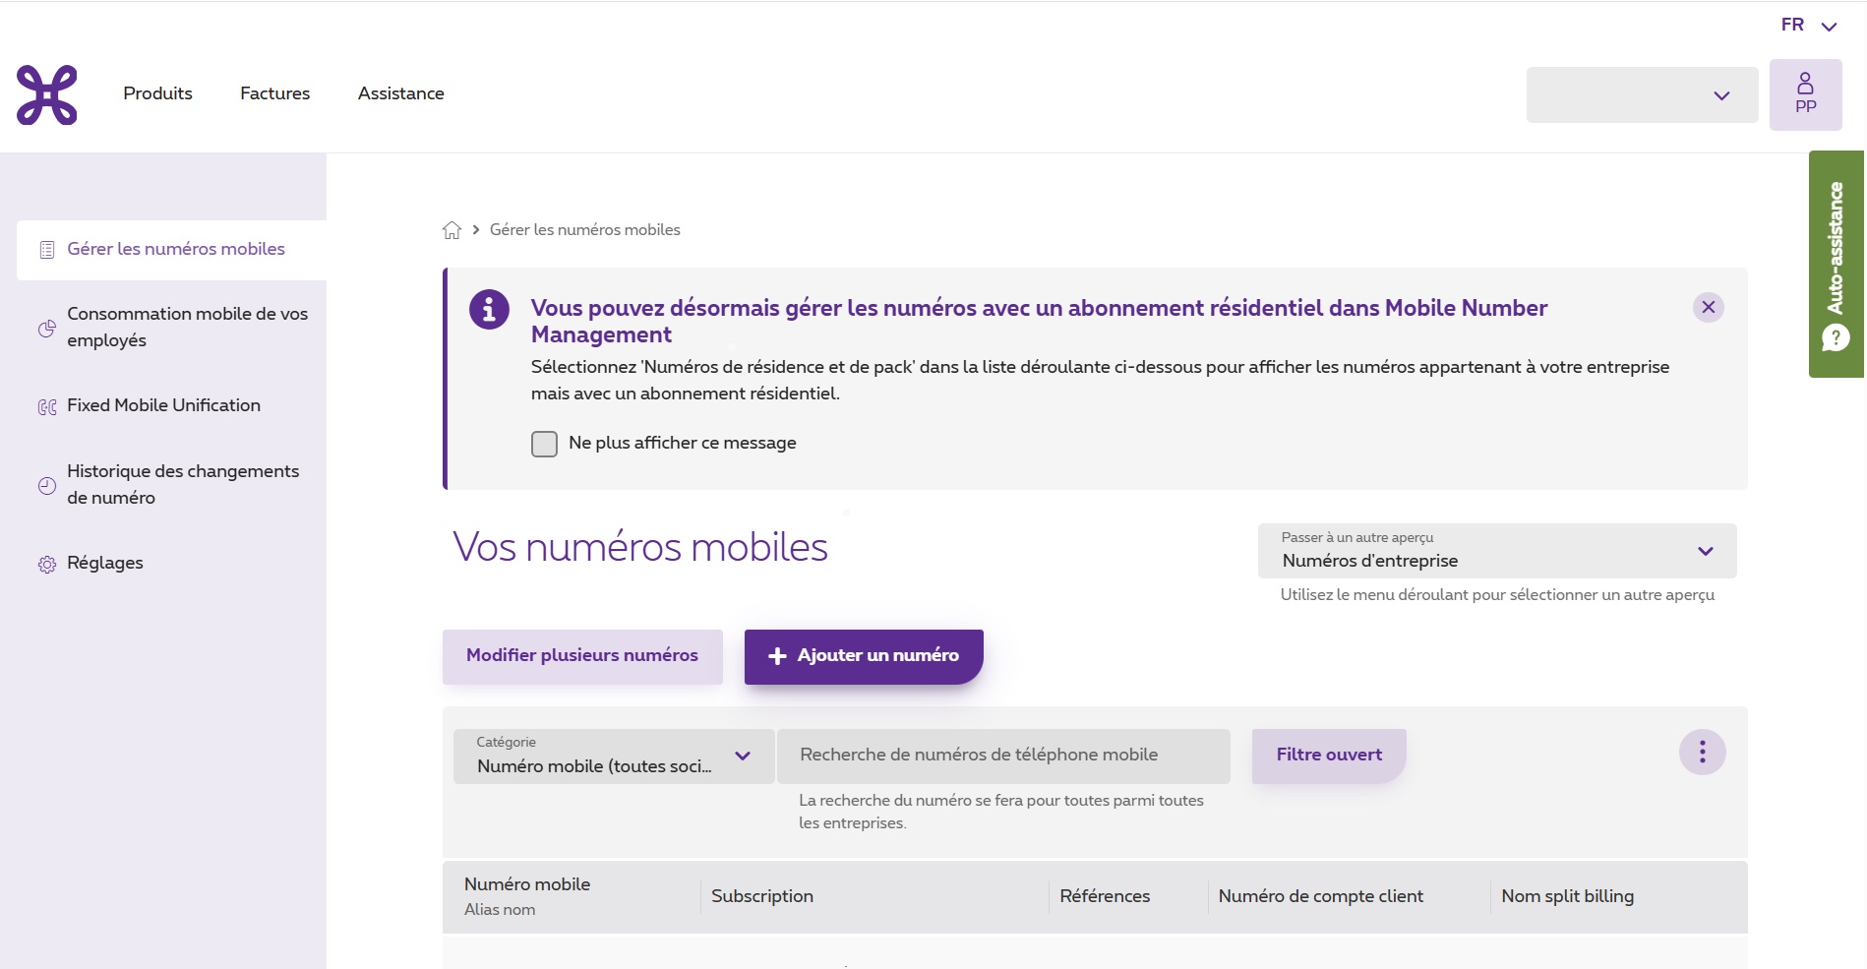
Task: Expand the Catégorie dropdown
Action: tap(613, 757)
